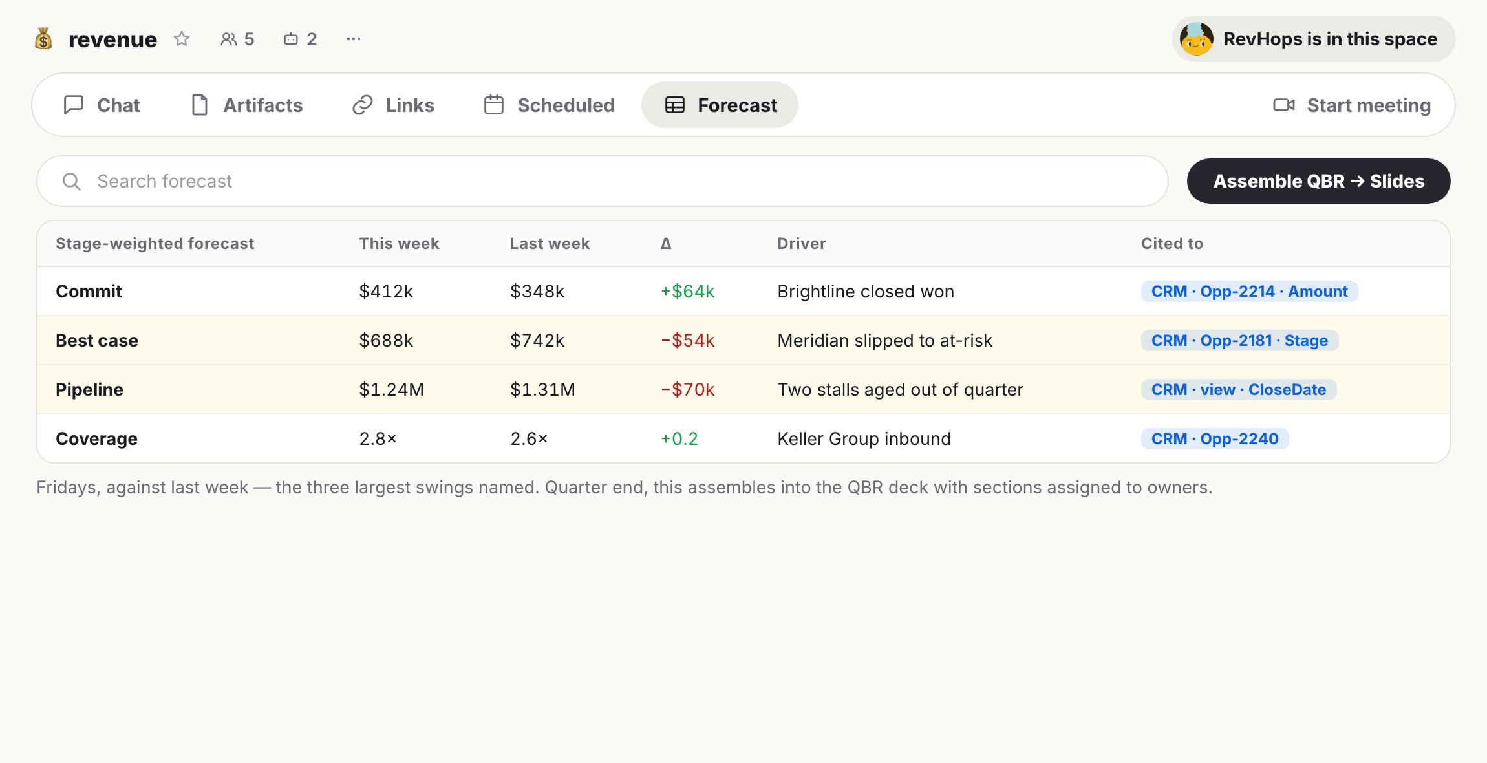
Task: Click the This week column header
Action: (399, 244)
